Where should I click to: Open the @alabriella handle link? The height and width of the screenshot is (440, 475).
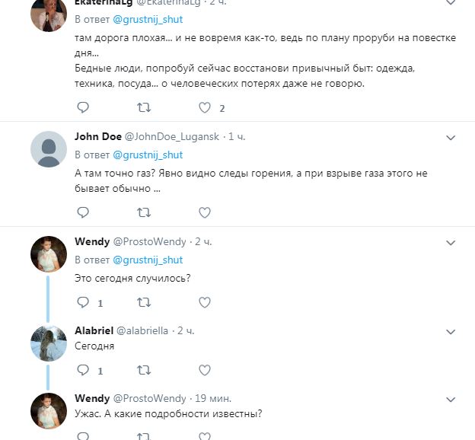(143, 331)
